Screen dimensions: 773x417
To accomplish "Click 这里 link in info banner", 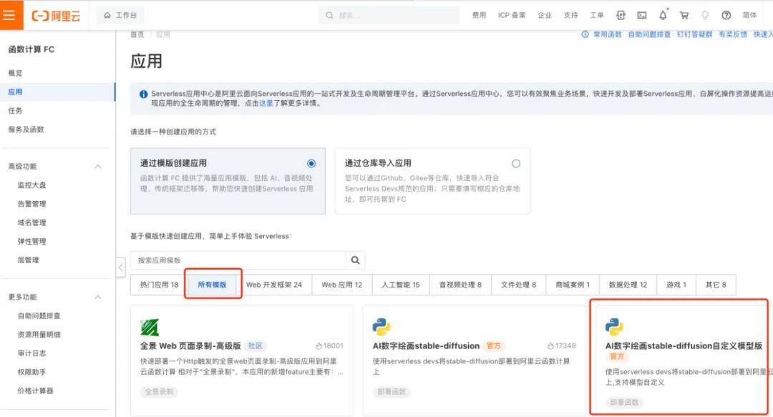I will pyautogui.click(x=266, y=103).
